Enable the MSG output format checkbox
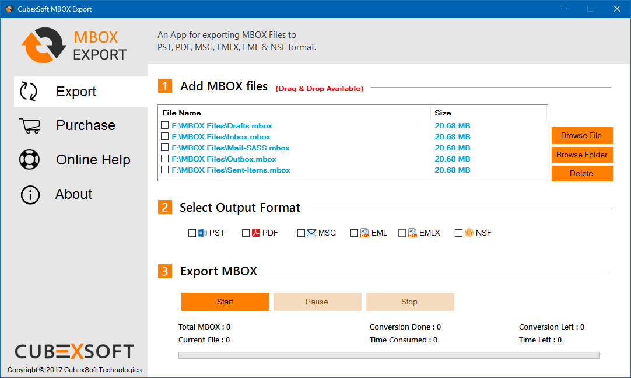 (x=301, y=233)
